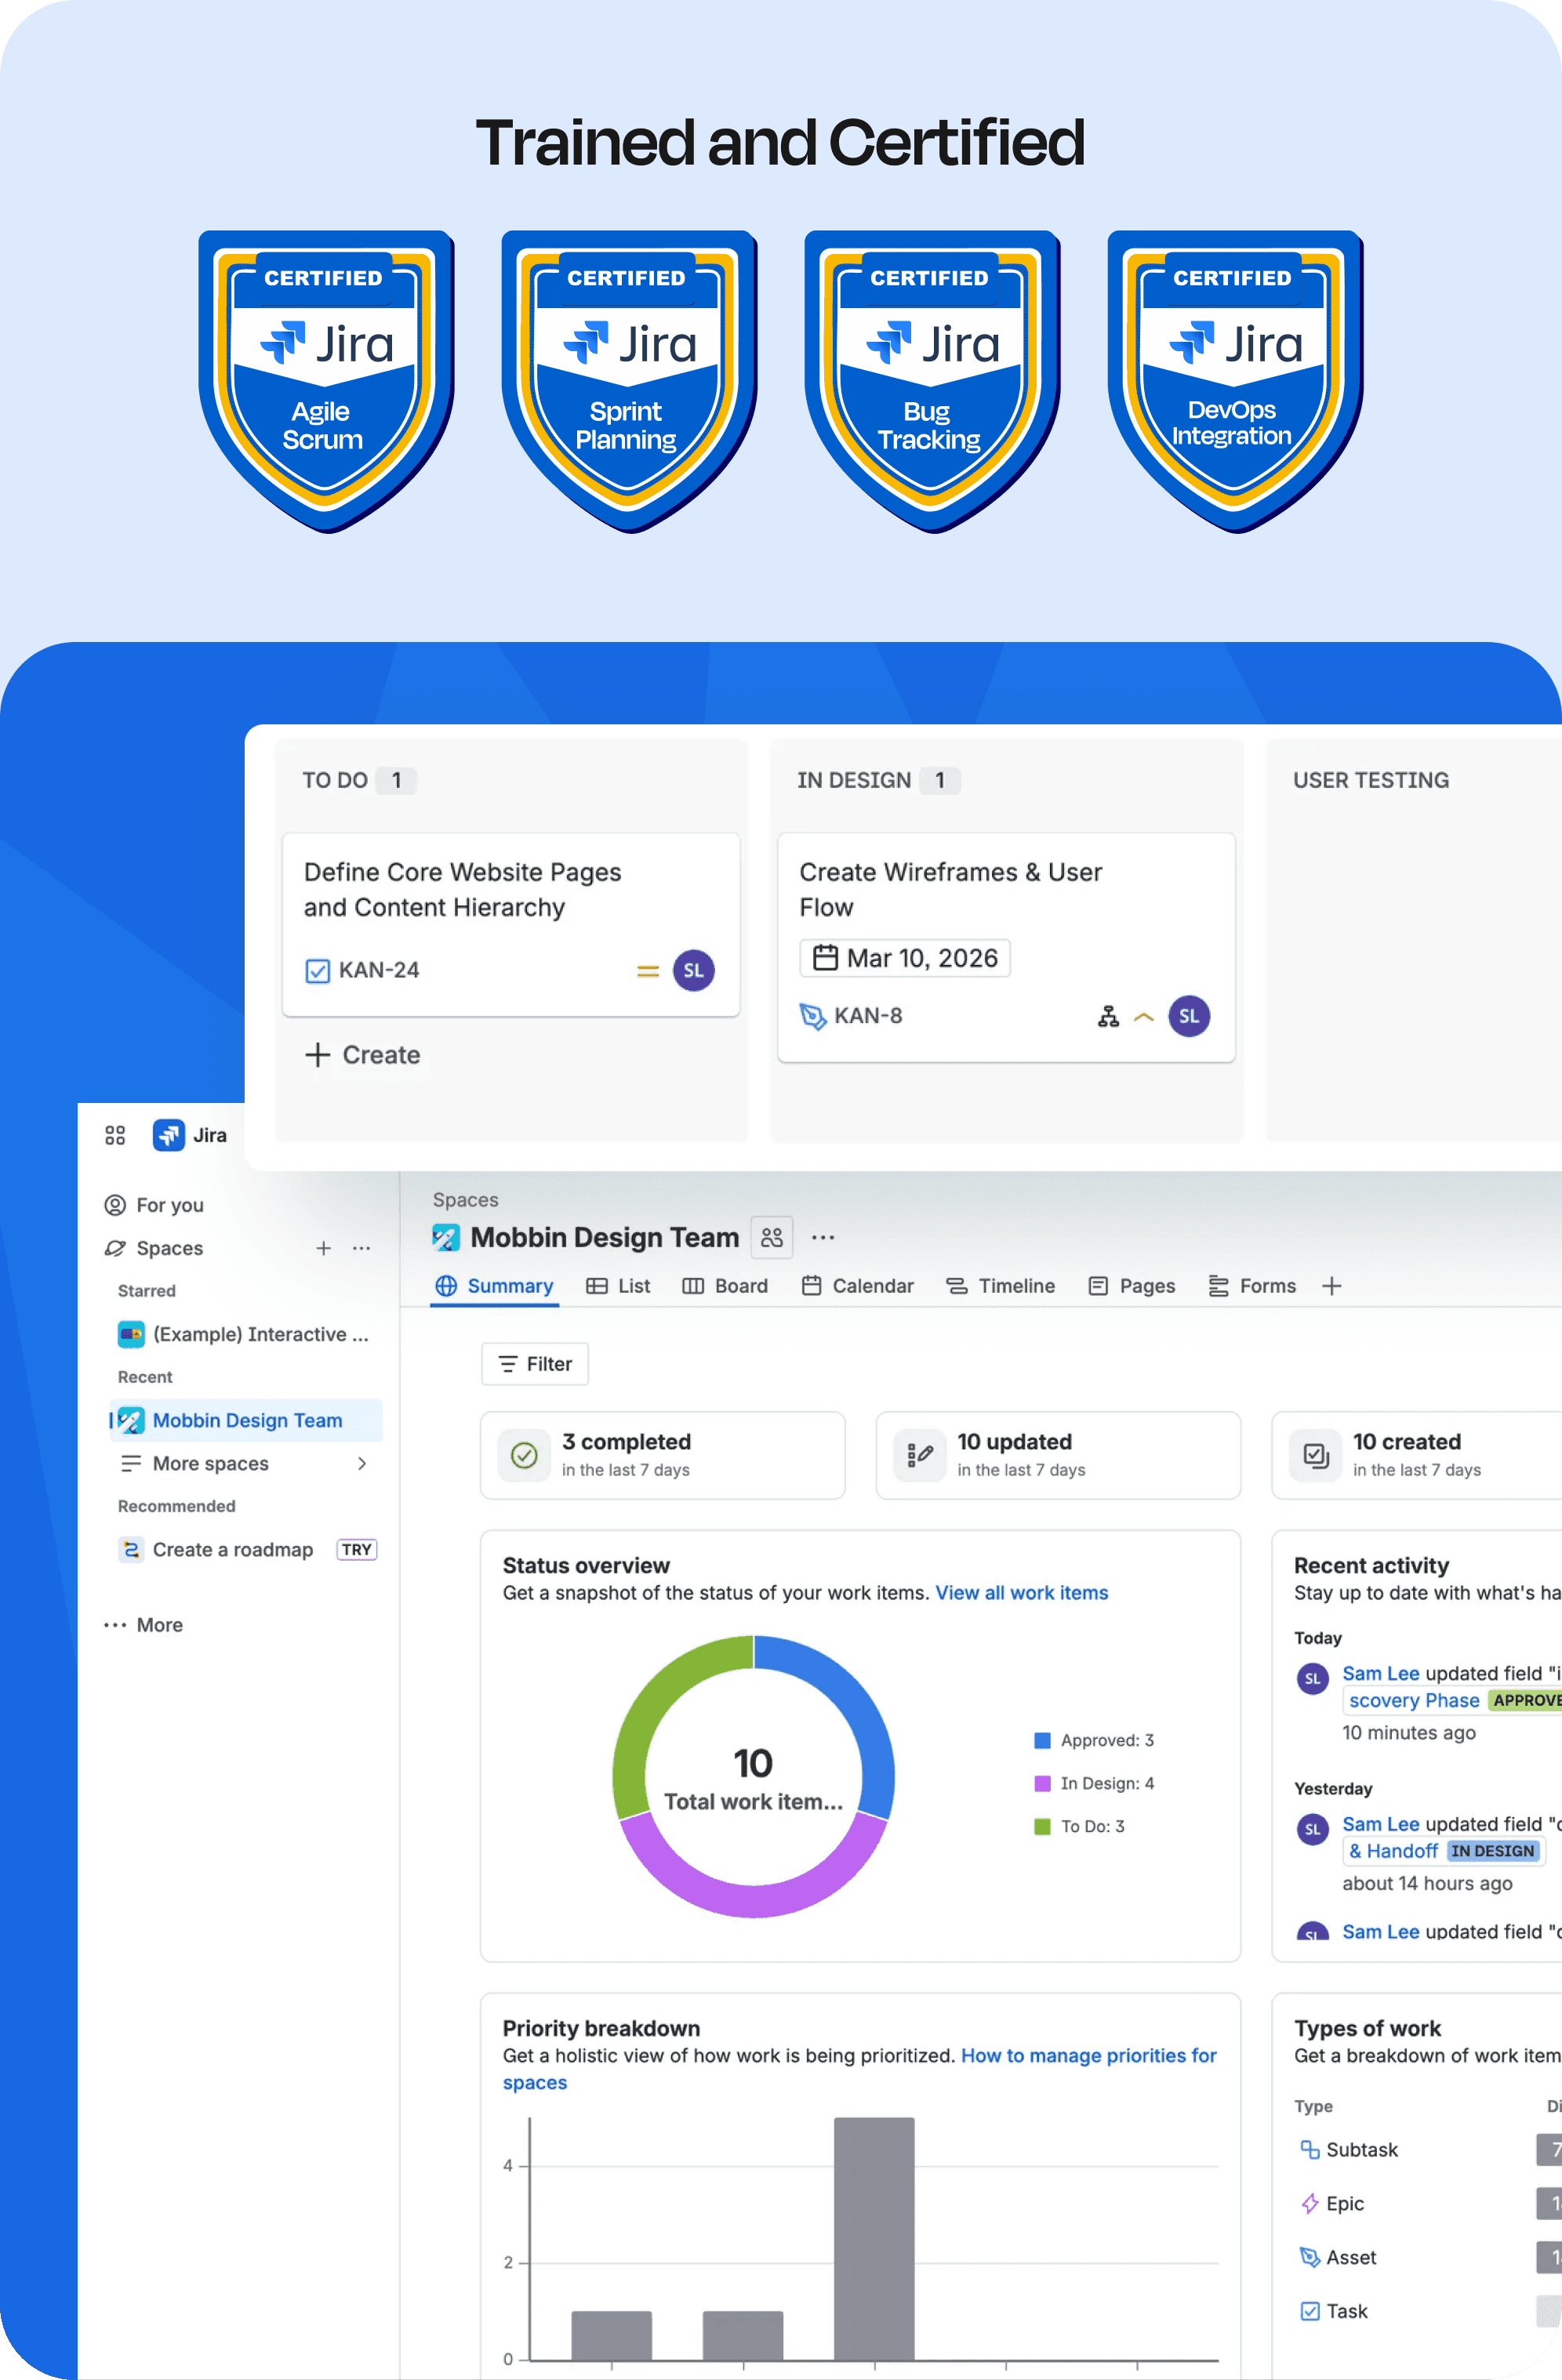Click the child work items icon on KAN-8

(1108, 1016)
